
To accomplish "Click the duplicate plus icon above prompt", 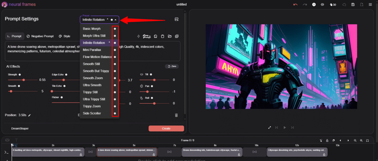I will (177, 36).
